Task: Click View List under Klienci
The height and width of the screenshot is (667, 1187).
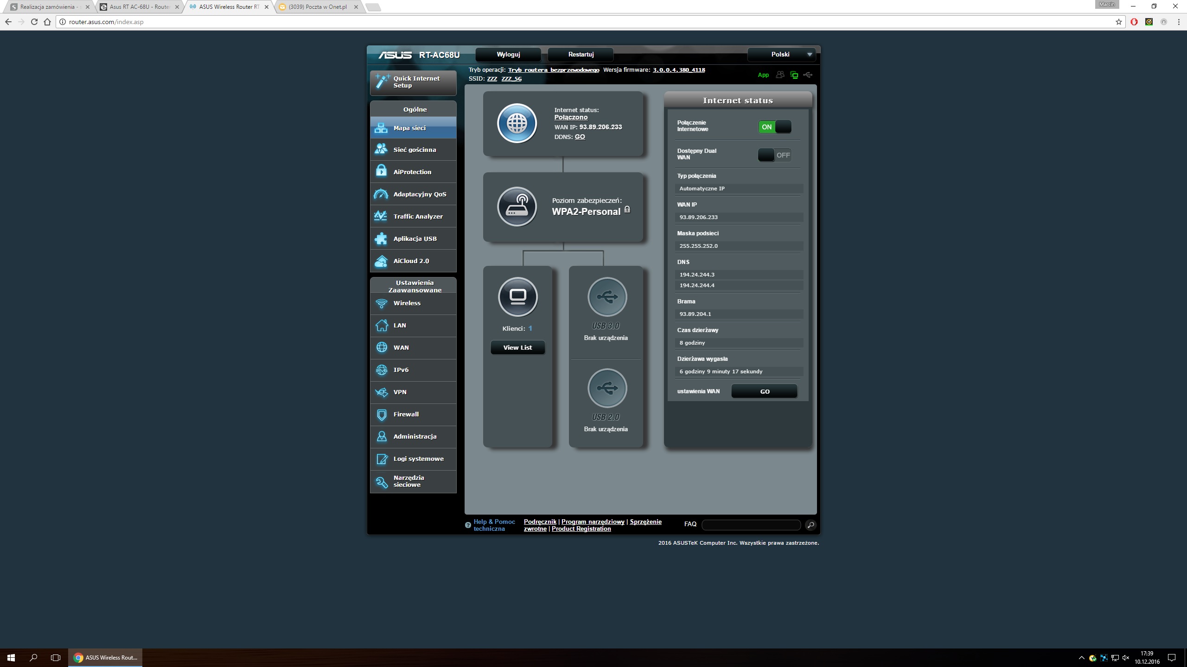Action: (517, 347)
